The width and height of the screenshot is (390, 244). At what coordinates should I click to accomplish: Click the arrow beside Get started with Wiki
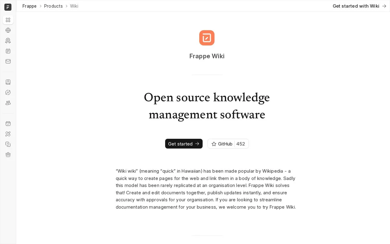click(384, 6)
